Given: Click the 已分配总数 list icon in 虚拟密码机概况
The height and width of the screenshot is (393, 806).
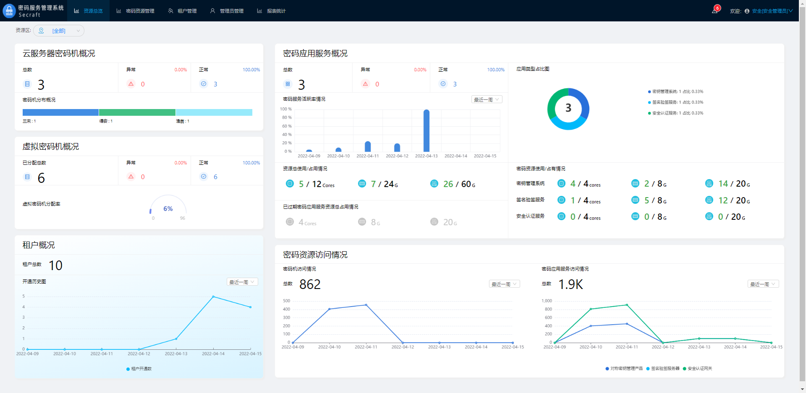Looking at the screenshot, I should pos(27,177).
